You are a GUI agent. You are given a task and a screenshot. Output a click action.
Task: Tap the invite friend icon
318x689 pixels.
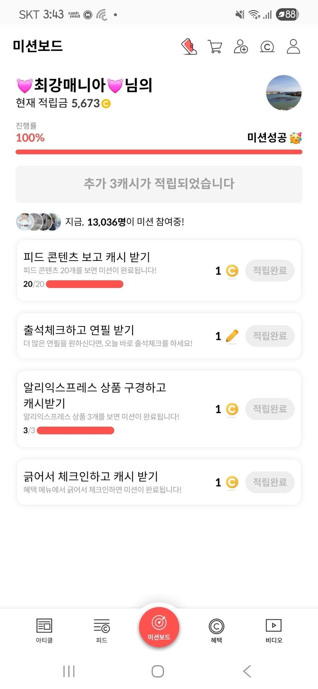[x=241, y=47]
